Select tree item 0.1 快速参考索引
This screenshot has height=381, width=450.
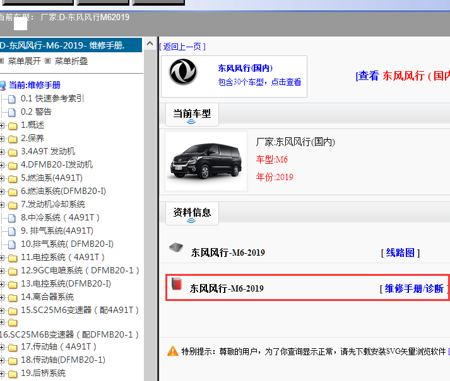coord(52,98)
